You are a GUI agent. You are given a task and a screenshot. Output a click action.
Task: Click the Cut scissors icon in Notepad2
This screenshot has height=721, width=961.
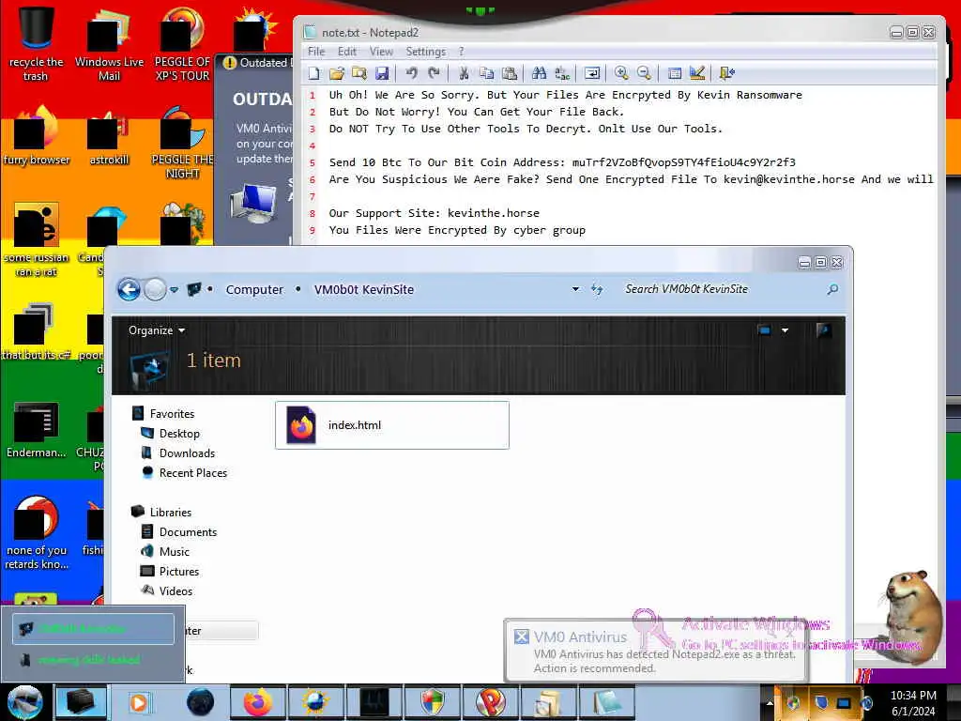464,73
